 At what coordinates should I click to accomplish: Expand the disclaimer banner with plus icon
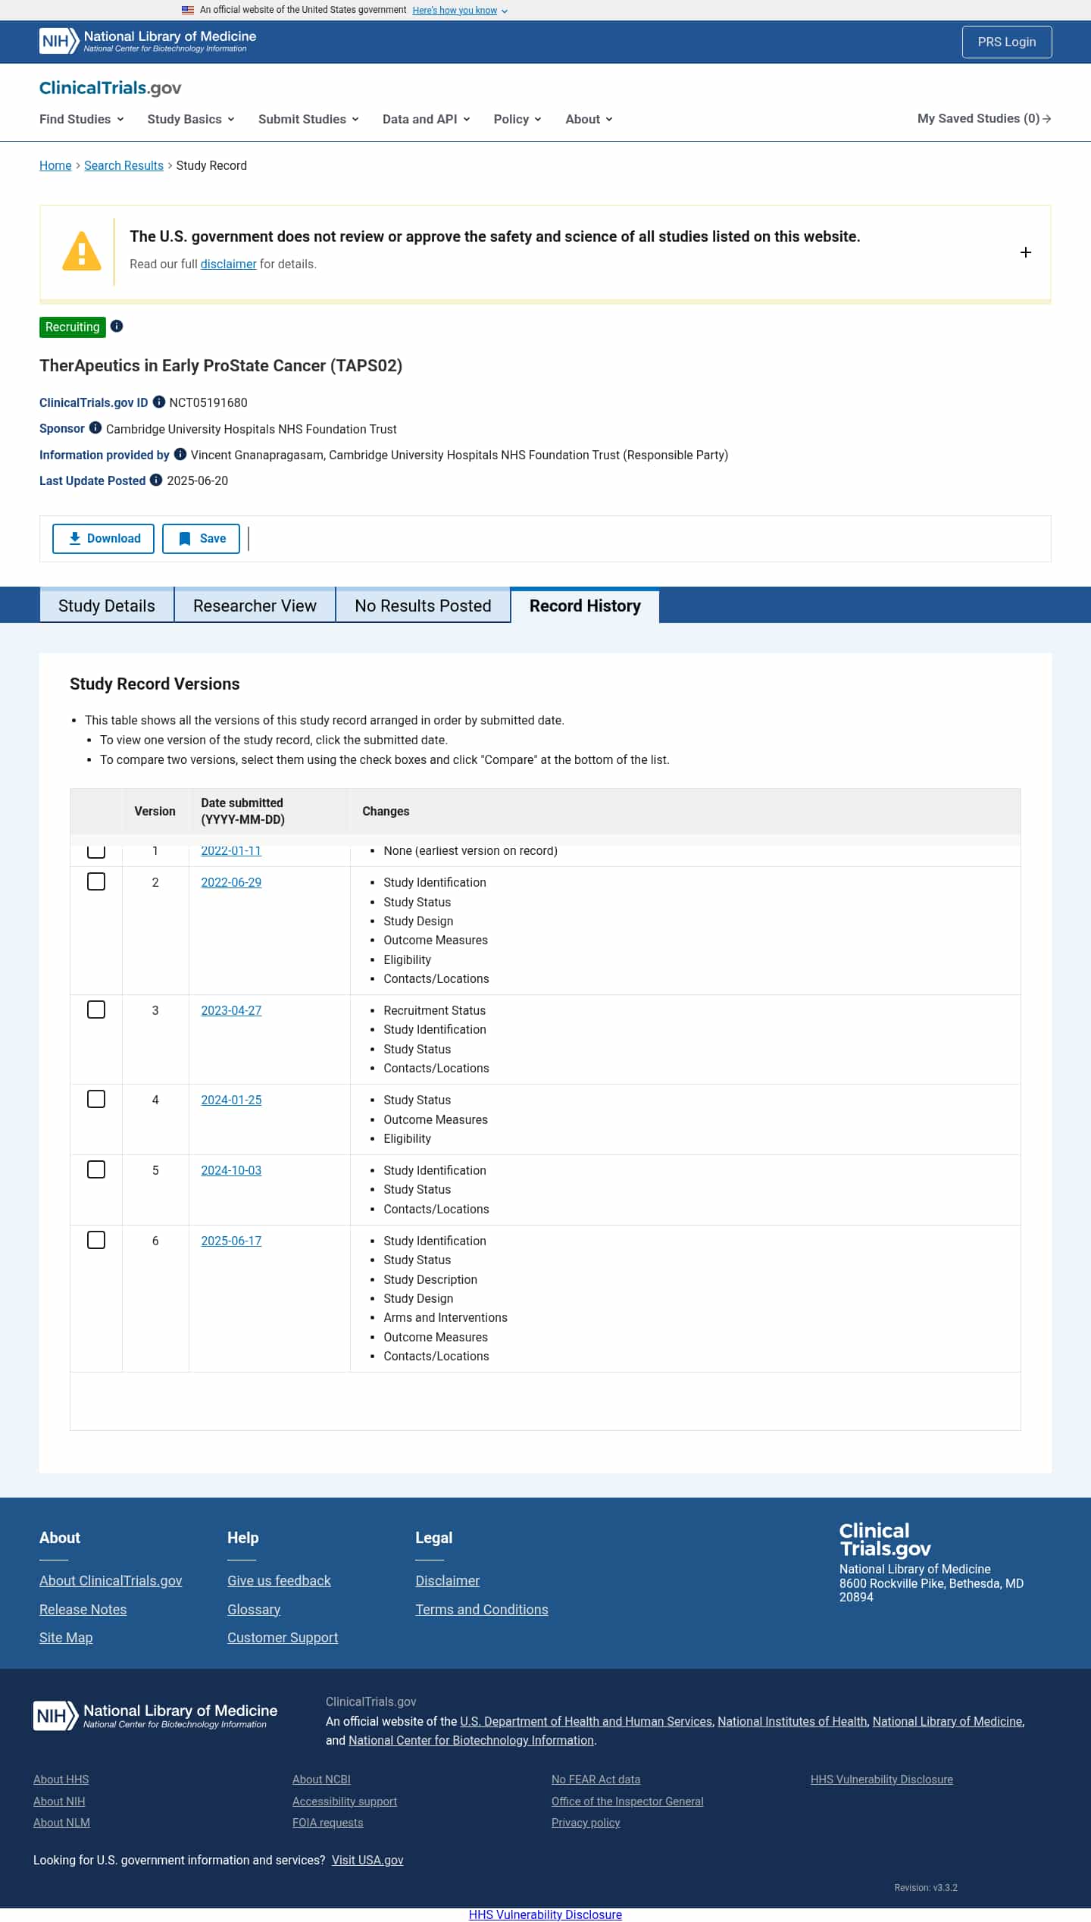(x=1026, y=252)
